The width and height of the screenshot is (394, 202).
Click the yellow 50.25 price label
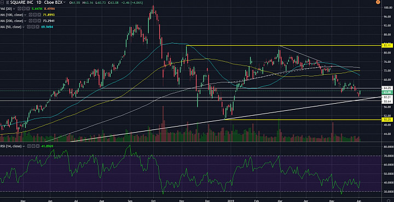pos(387,120)
